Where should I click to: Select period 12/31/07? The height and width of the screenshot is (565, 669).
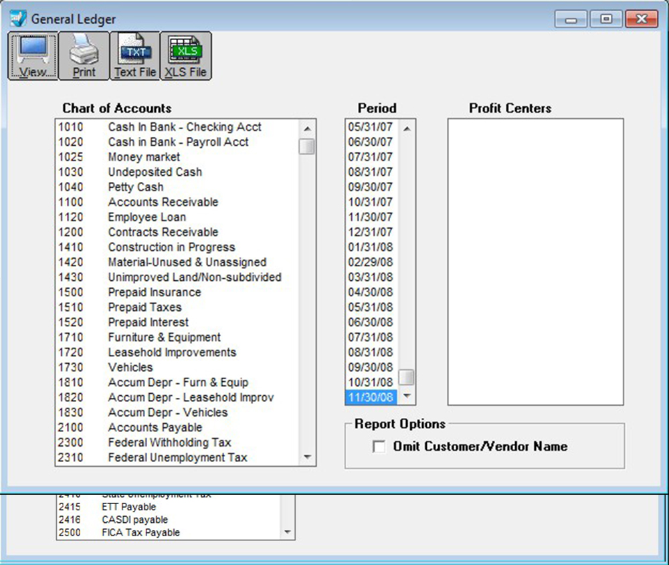click(x=371, y=232)
